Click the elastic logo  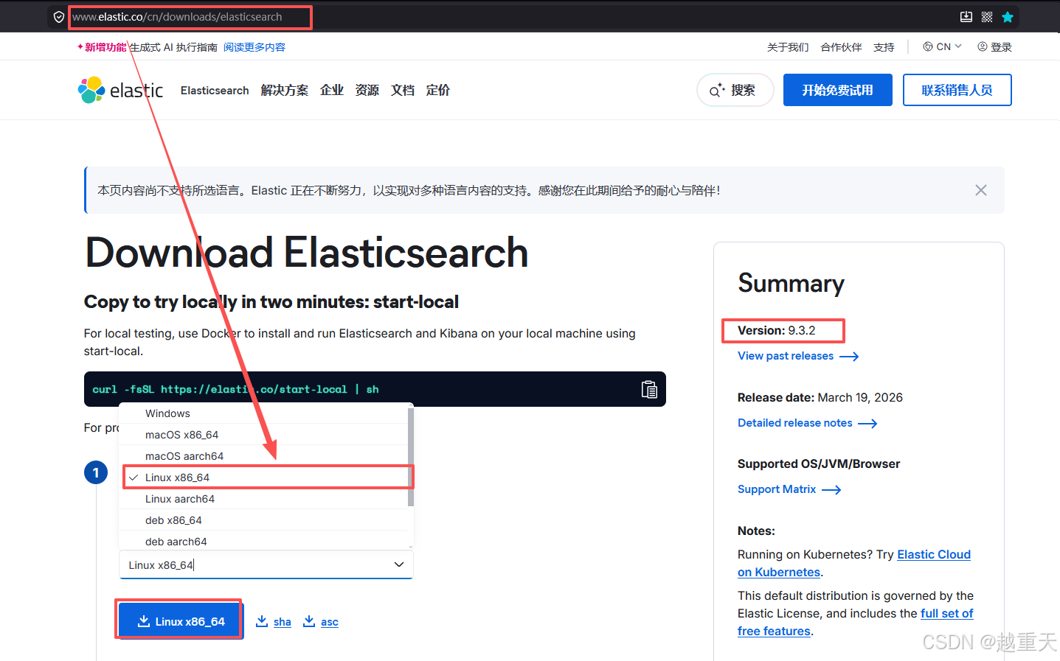[x=121, y=90]
